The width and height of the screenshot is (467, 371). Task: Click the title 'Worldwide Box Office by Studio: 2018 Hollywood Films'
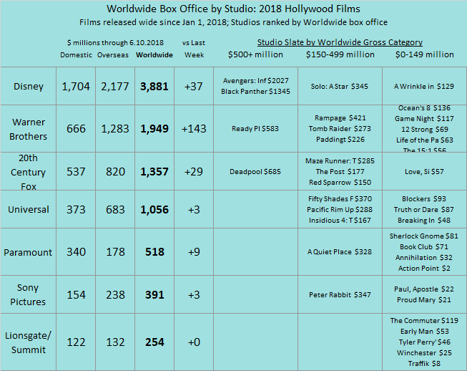(233, 9)
